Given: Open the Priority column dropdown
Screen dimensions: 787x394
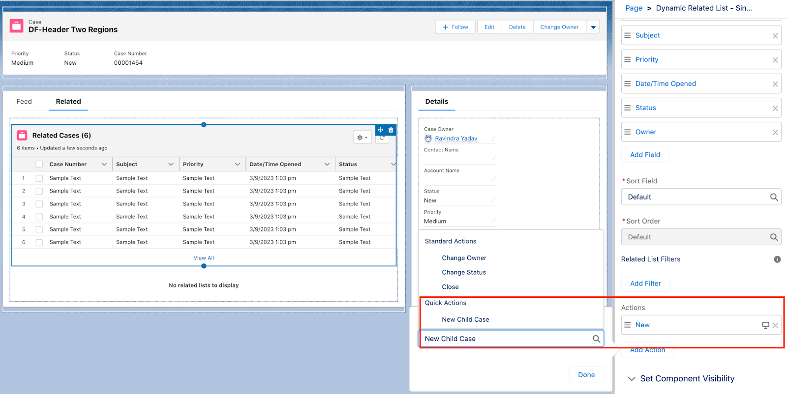Looking at the screenshot, I should pos(238,164).
